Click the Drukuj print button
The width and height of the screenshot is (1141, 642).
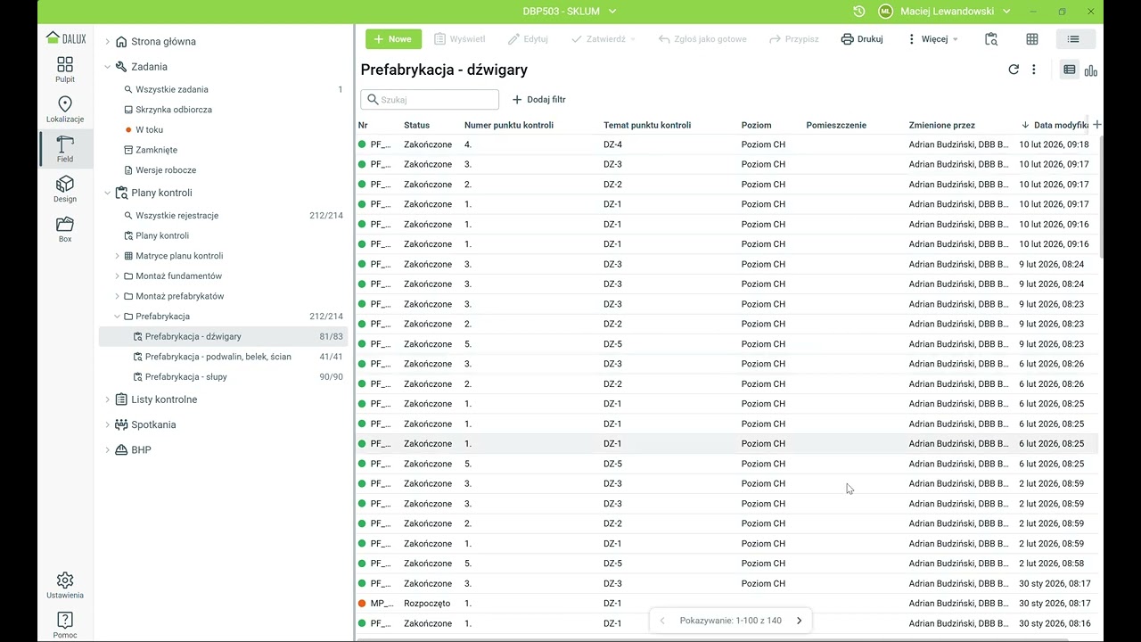pyautogui.click(x=862, y=39)
